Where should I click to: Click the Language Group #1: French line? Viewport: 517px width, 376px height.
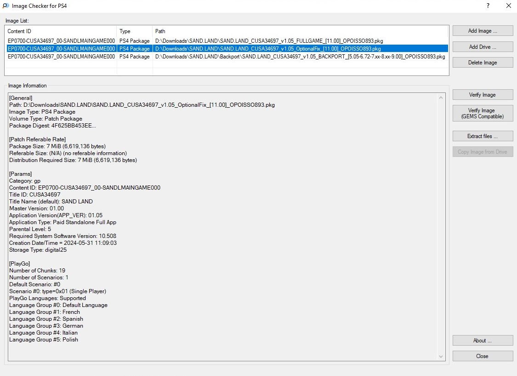[x=45, y=312]
